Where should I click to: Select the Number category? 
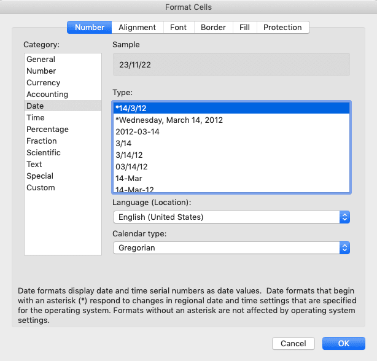coord(63,71)
